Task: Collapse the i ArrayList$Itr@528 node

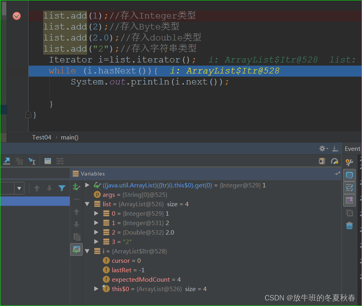Action: [87, 251]
